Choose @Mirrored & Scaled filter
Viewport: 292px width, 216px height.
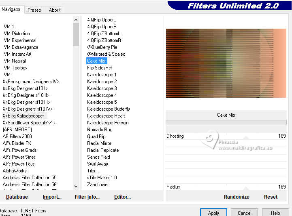click(106, 54)
